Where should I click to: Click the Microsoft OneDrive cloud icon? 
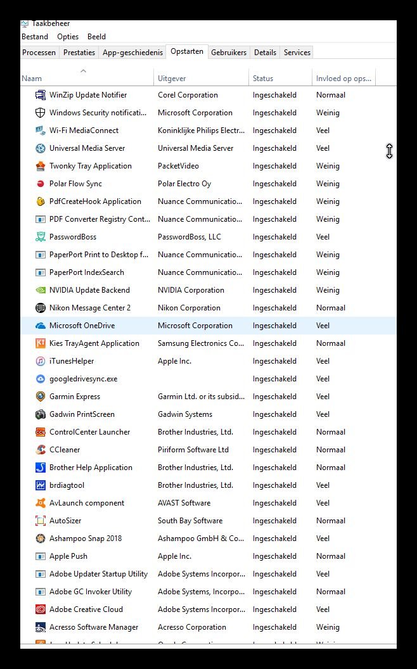point(40,326)
